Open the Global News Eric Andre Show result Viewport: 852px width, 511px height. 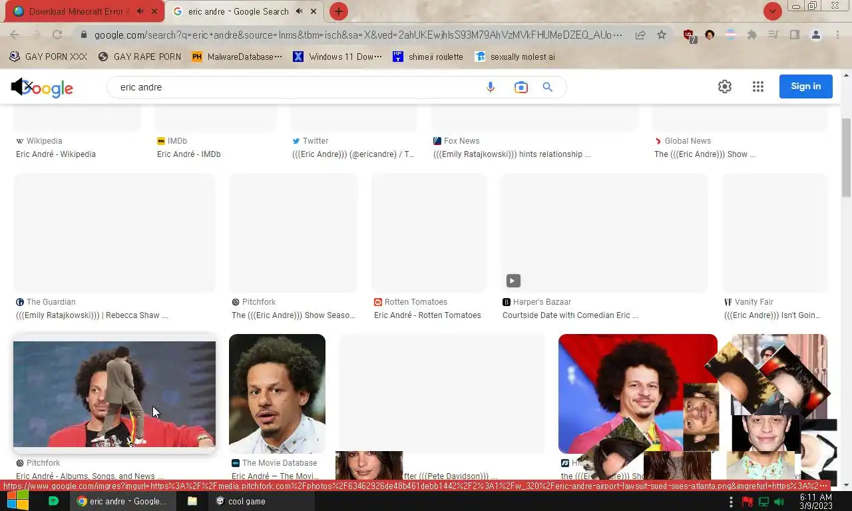[705, 154]
